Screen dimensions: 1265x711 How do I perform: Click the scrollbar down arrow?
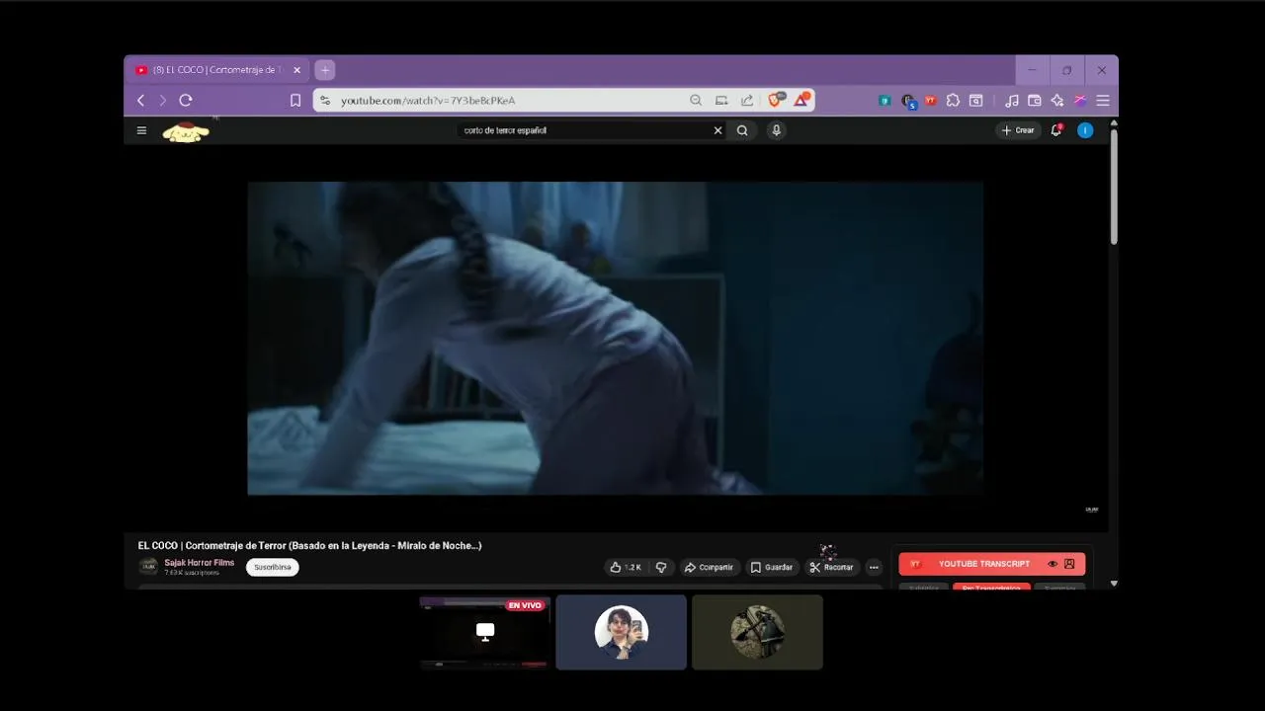pos(1114,584)
